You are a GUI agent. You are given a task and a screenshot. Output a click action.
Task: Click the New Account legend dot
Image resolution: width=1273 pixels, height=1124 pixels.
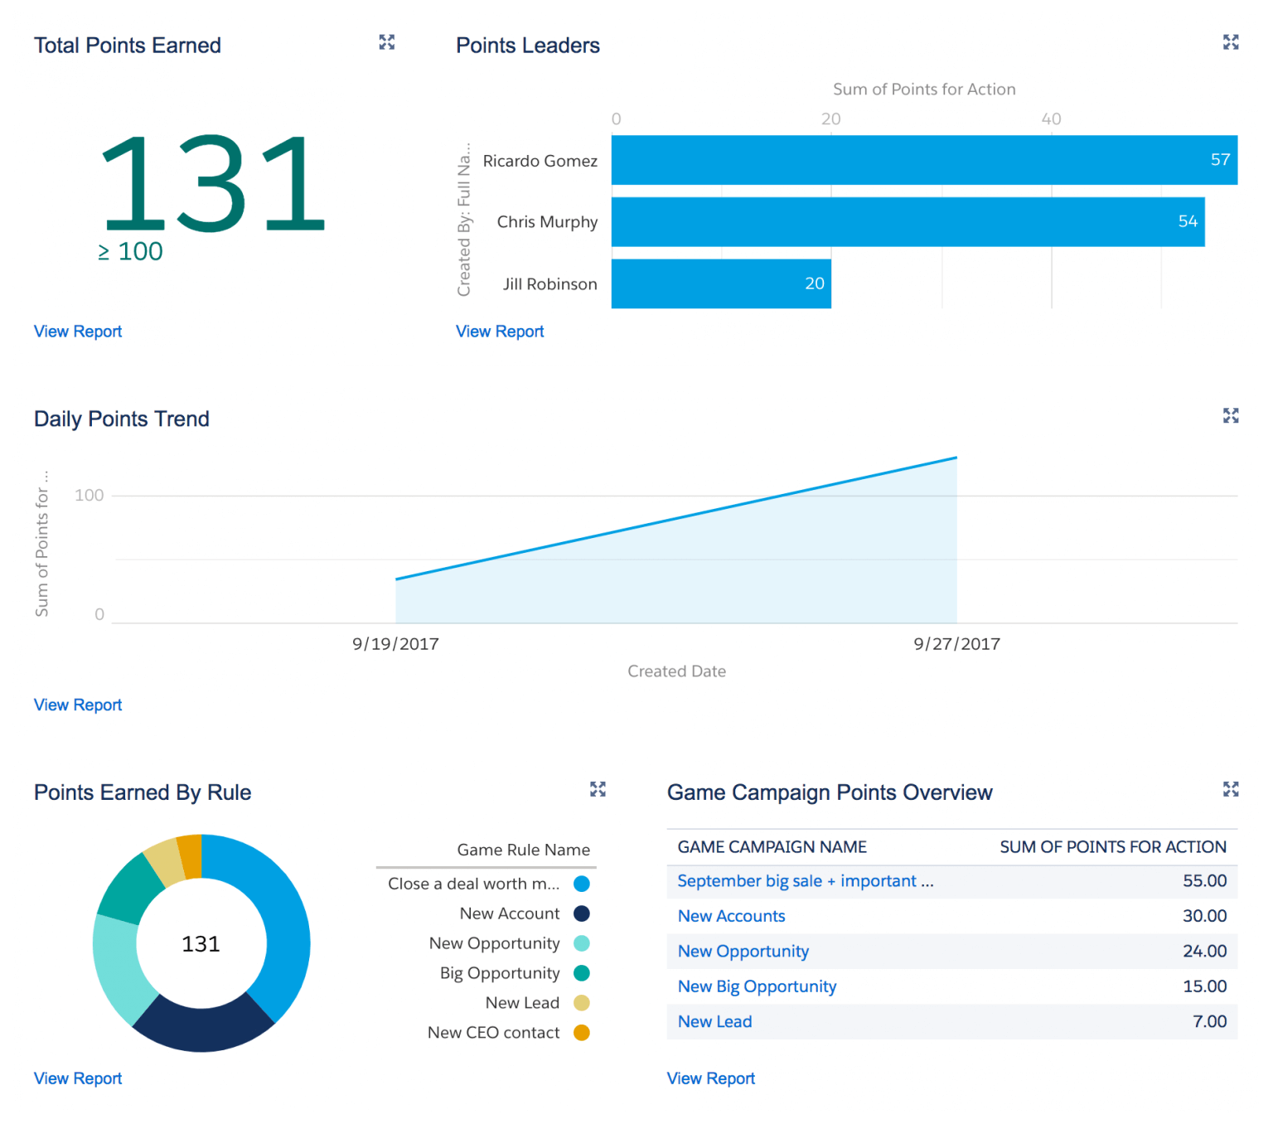(582, 913)
